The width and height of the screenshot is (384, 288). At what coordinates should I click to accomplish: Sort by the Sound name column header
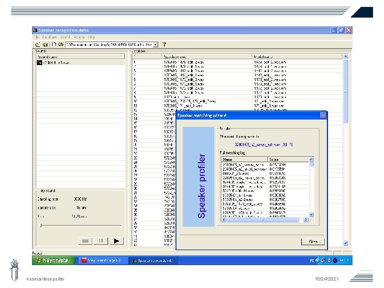(81, 57)
